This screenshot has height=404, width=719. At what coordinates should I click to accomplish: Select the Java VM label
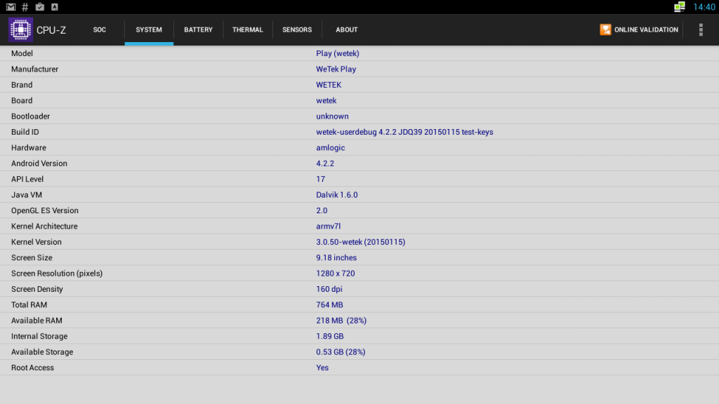(x=27, y=195)
